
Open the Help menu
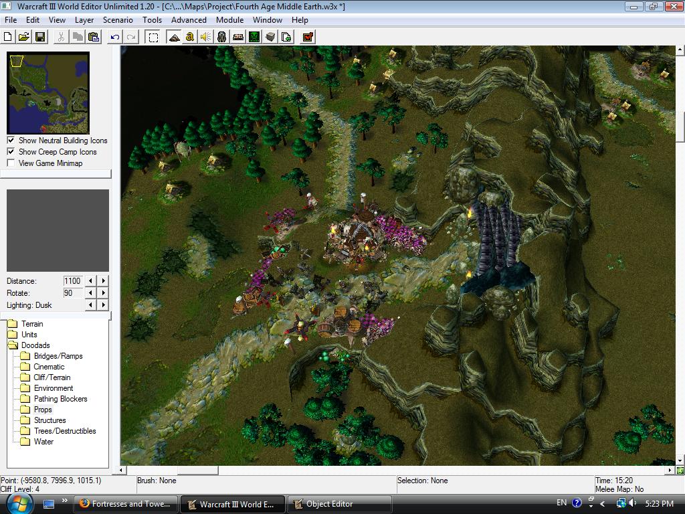[x=300, y=20]
